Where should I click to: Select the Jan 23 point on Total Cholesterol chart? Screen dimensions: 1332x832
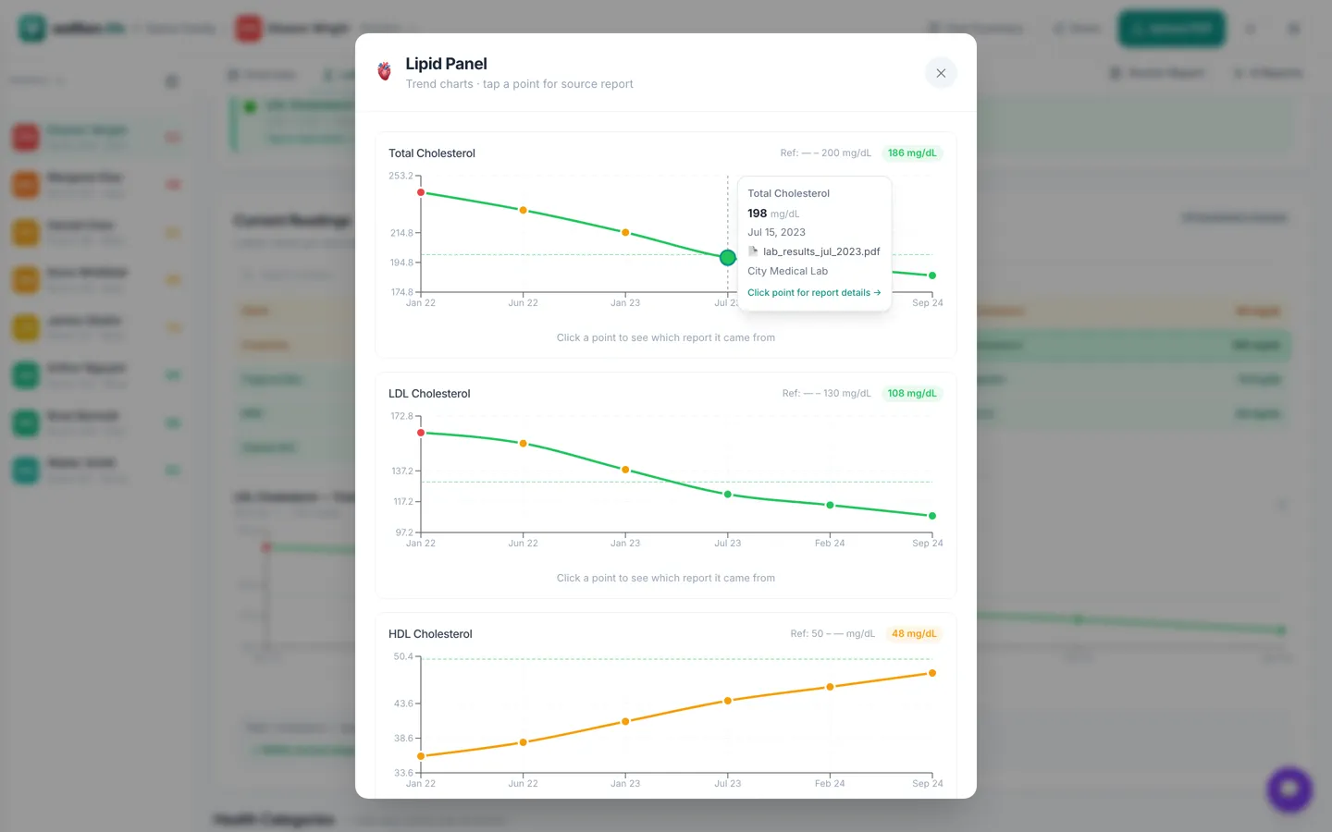625,233
